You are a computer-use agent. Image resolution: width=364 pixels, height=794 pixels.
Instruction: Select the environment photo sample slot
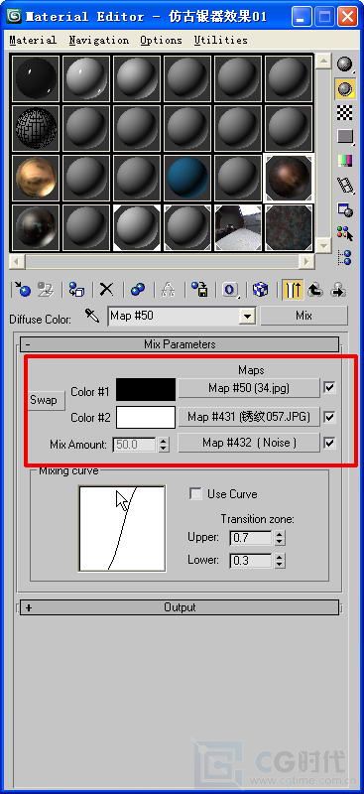click(x=238, y=227)
